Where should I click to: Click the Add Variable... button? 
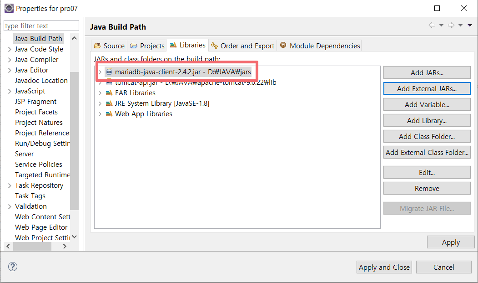click(427, 104)
